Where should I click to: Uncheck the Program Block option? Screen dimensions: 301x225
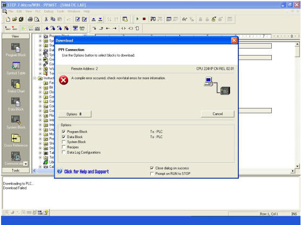point(64,132)
